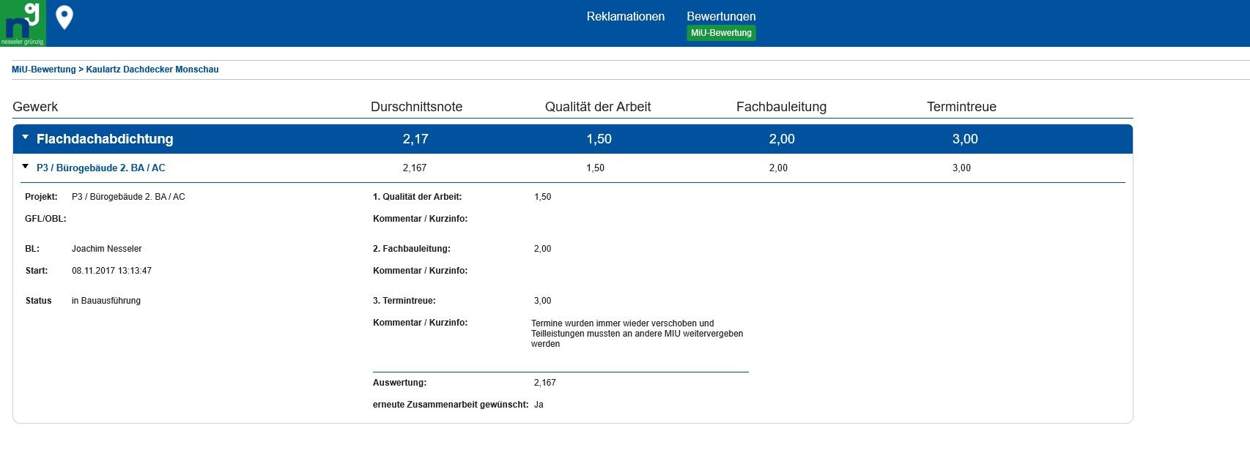This screenshot has height=461, width=1250.
Task: Collapse the P3 / Bürogebäude project arrow
Action: pyautogui.click(x=26, y=167)
